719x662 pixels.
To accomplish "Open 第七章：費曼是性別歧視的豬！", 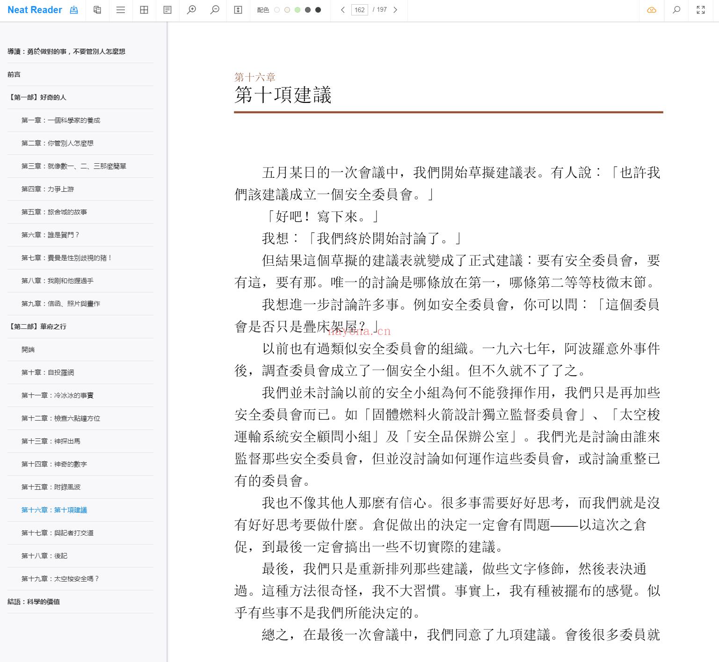I will pyautogui.click(x=66, y=258).
